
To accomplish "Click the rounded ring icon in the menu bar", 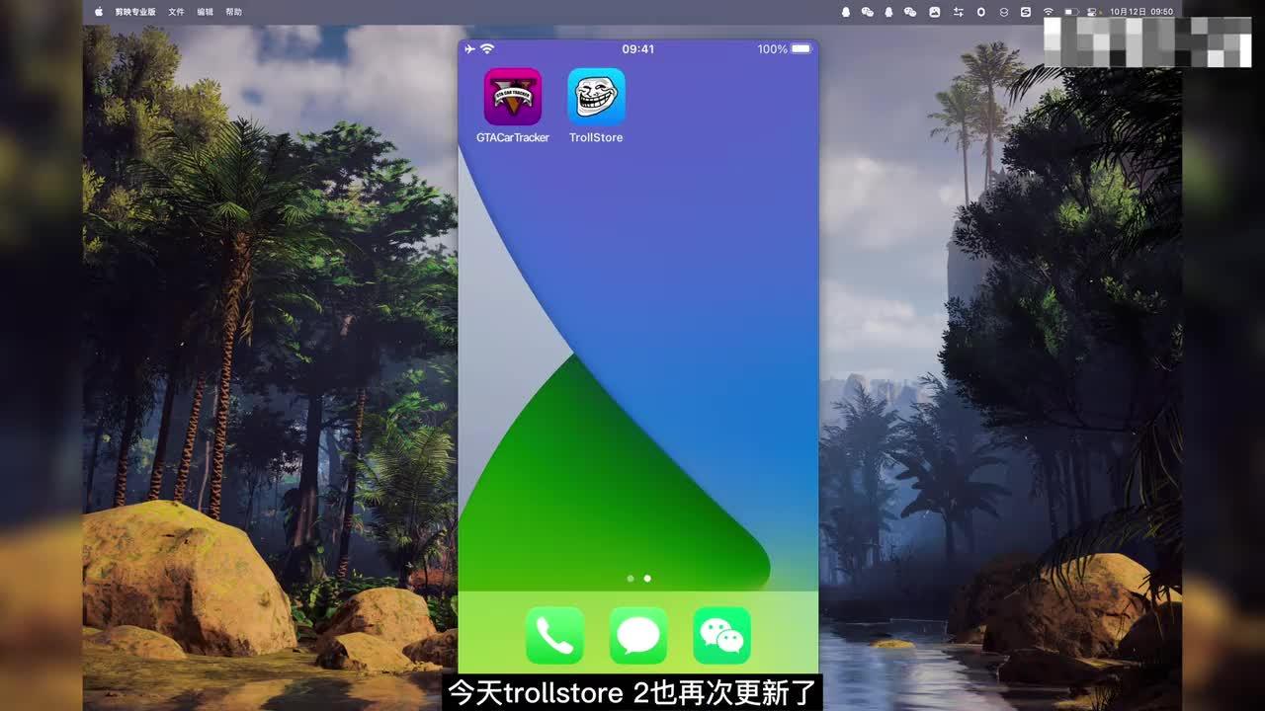I will (x=981, y=12).
